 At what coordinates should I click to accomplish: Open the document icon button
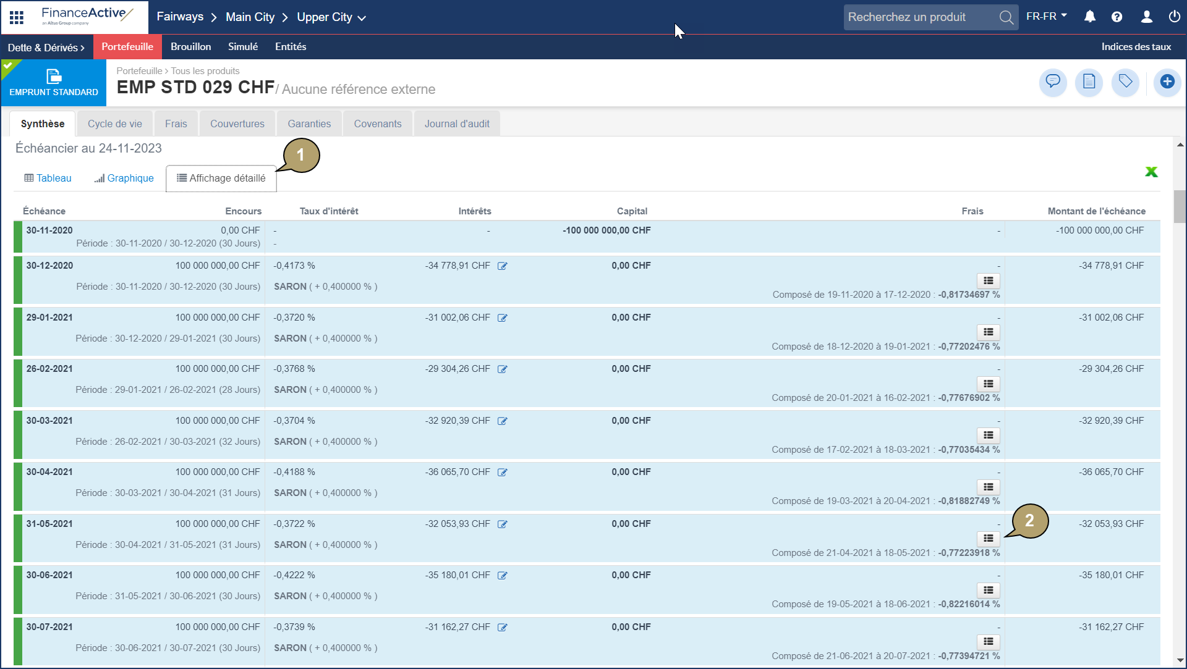(x=1089, y=82)
